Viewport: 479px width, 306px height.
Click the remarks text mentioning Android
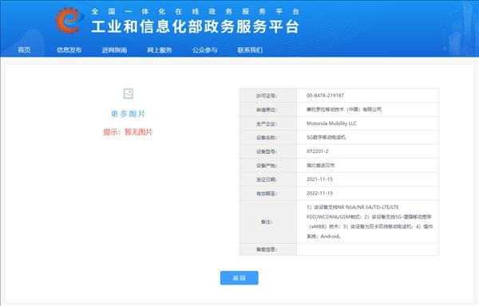(370, 222)
